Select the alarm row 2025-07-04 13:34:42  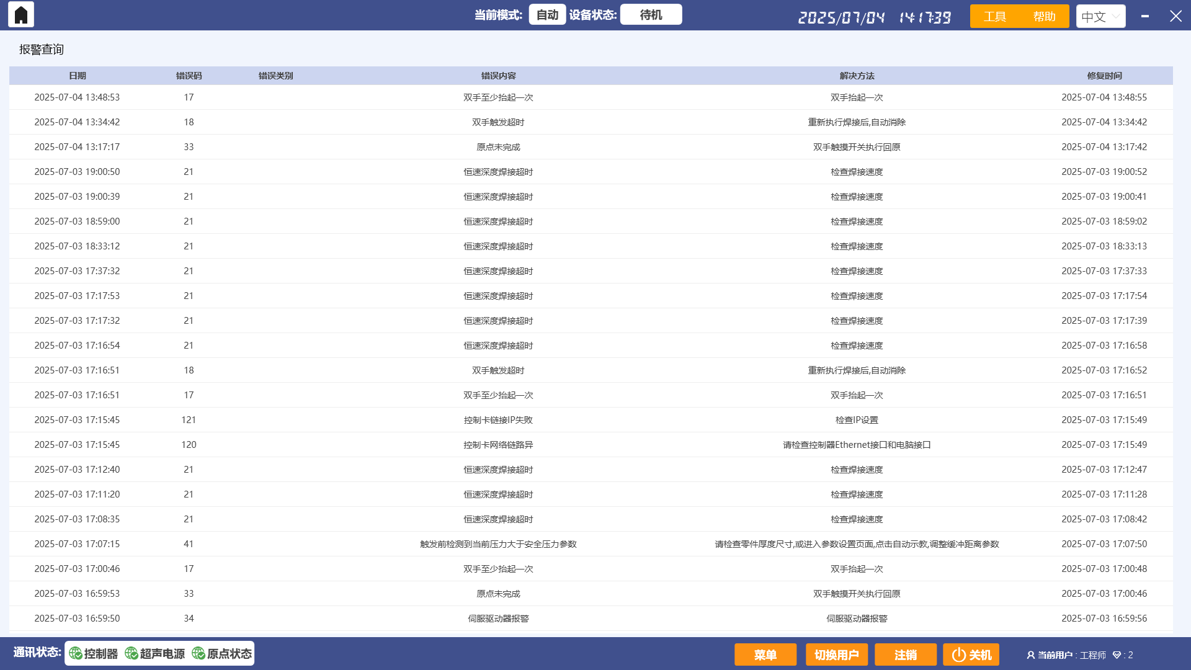click(591, 122)
